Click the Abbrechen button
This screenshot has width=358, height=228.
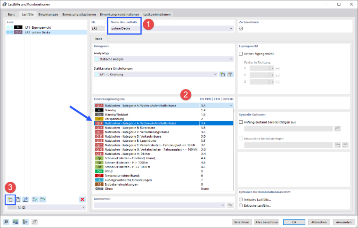319,222
